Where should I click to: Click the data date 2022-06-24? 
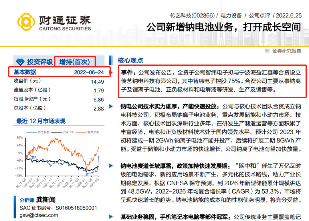pyautogui.click(x=89, y=72)
